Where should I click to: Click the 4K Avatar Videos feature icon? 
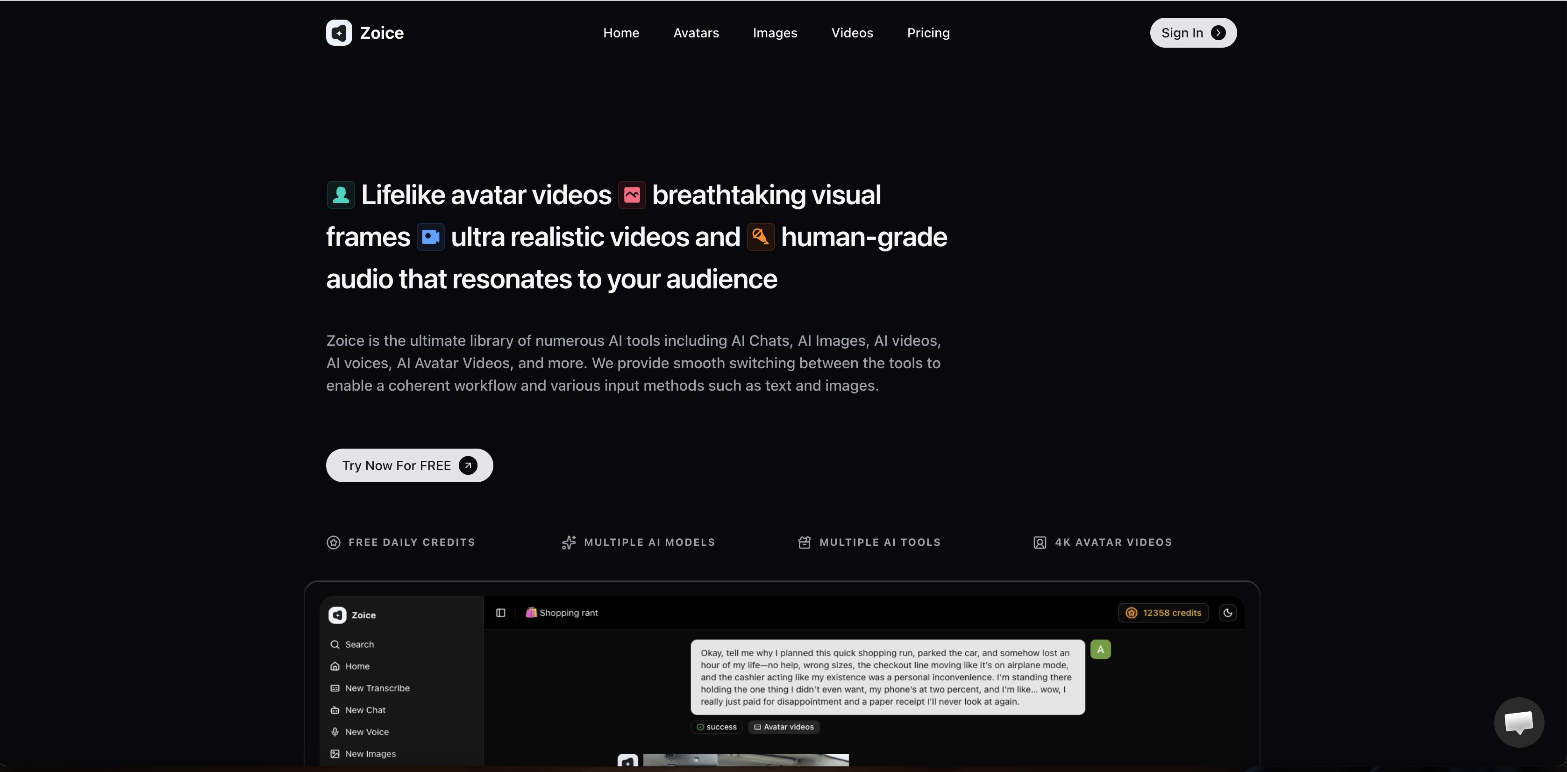(1040, 542)
